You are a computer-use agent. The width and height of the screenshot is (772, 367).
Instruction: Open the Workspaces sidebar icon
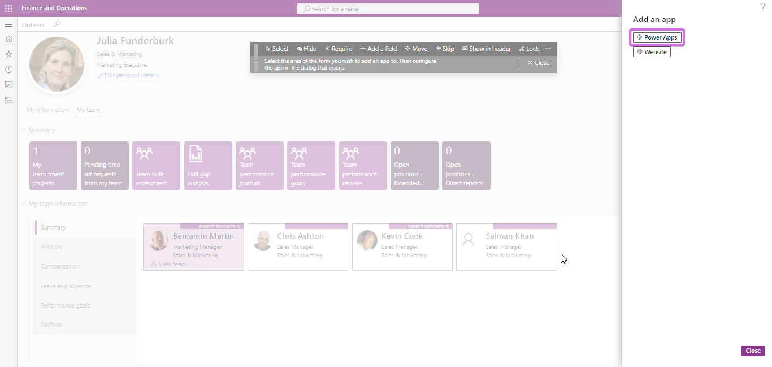[8, 84]
